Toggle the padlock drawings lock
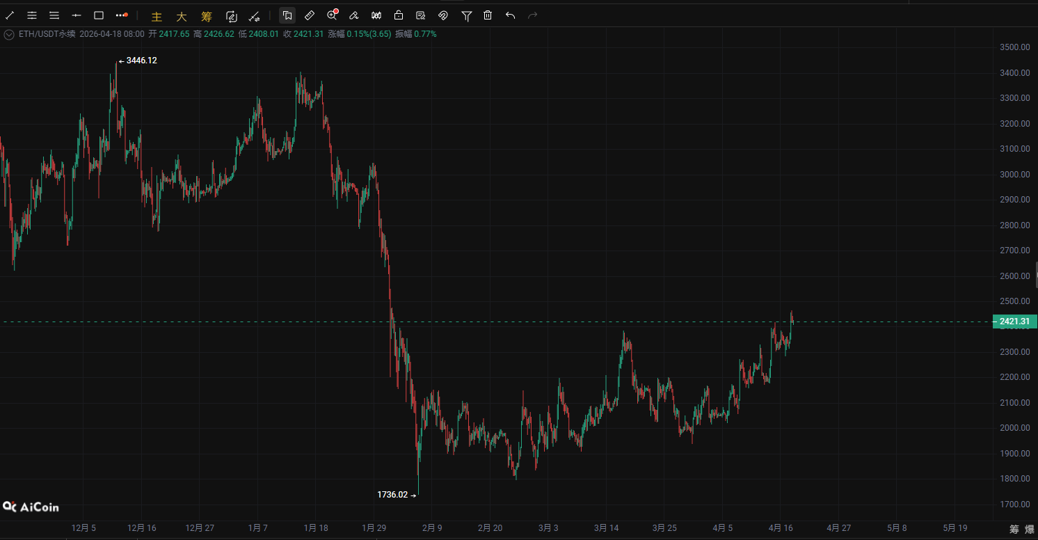This screenshot has height=540, width=1038. (x=399, y=15)
